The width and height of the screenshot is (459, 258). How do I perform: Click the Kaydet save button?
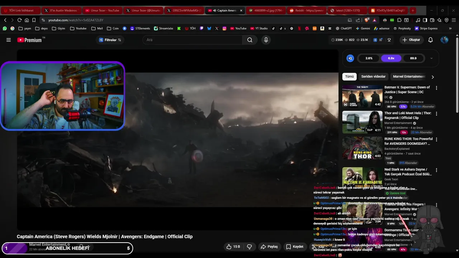pos(295,247)
